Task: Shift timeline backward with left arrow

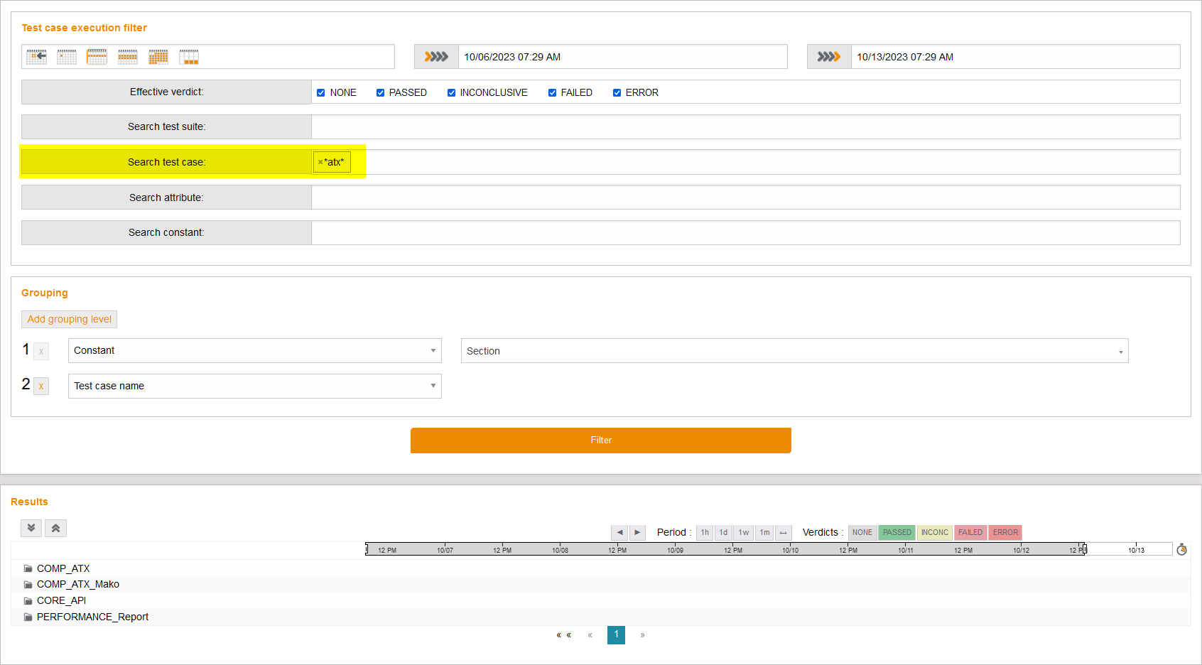Action: (619, 532)
